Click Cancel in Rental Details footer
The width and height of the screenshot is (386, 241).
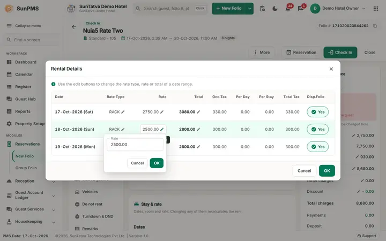(305, 171)
